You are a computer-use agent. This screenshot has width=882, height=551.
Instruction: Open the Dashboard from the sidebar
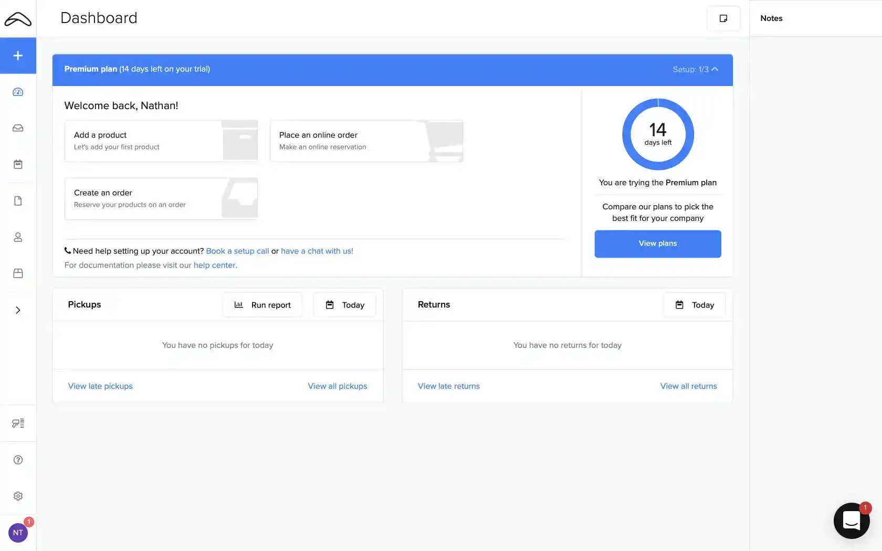[x=18, y=91]
